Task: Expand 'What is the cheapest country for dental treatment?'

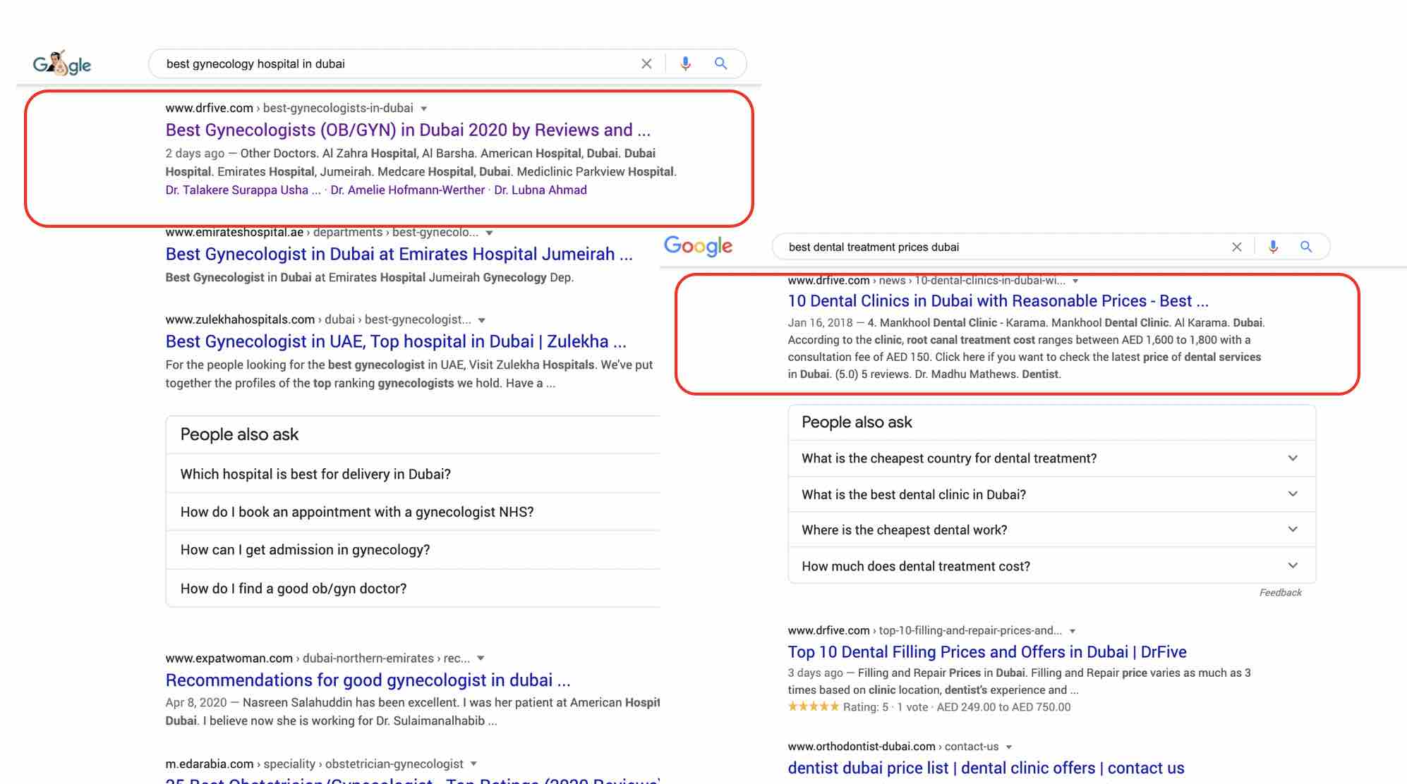Action: click(1051, 458)
